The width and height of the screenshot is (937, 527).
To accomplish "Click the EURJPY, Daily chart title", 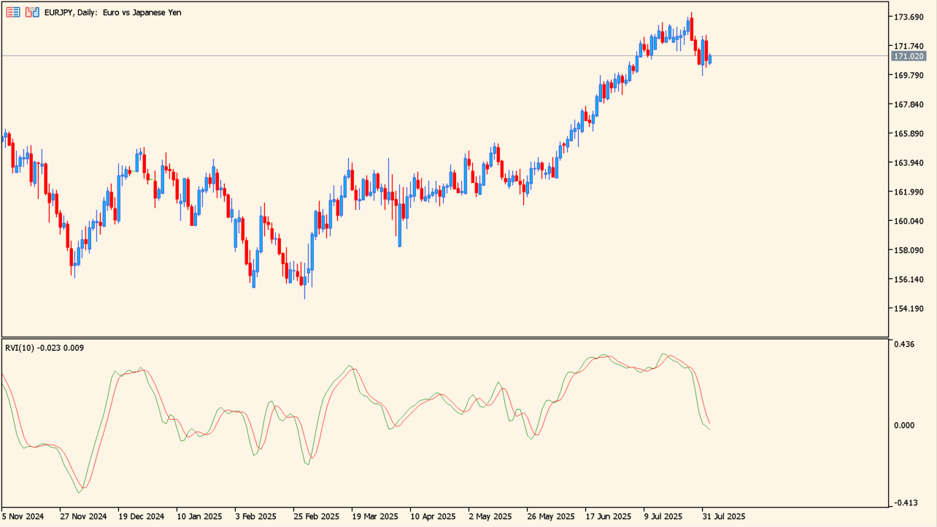I will [x=113, y=12].
